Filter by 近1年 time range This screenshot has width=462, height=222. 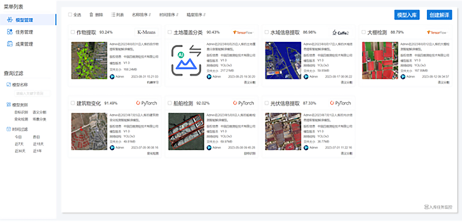coord(37,151)
